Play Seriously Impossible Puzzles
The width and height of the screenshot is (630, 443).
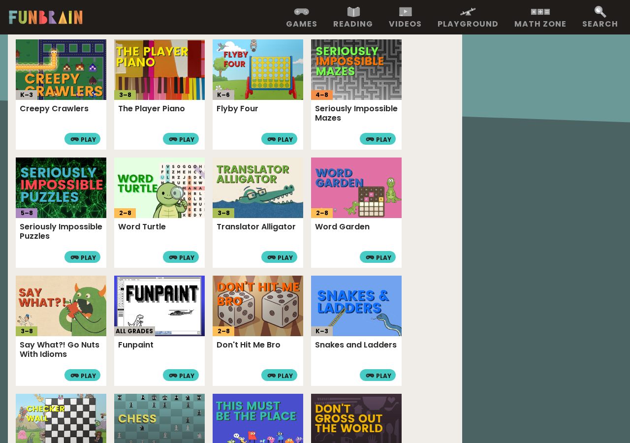(82, 257)
